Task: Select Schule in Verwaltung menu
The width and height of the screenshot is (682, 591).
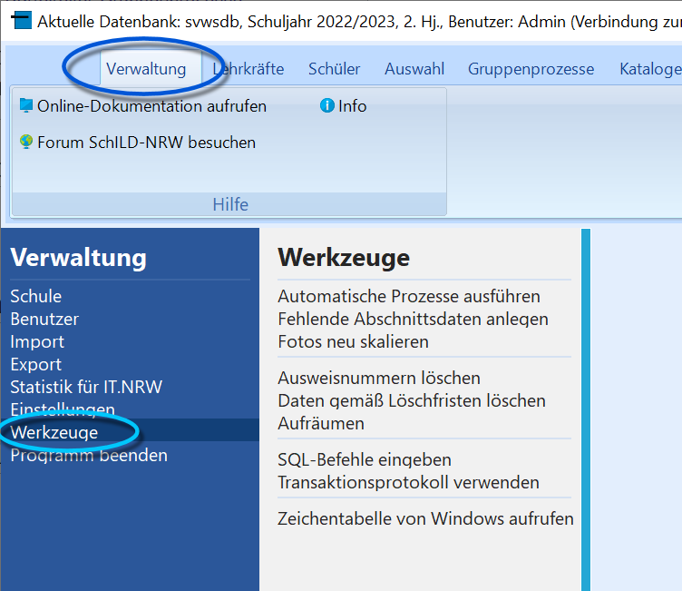Action: [36, 296]
